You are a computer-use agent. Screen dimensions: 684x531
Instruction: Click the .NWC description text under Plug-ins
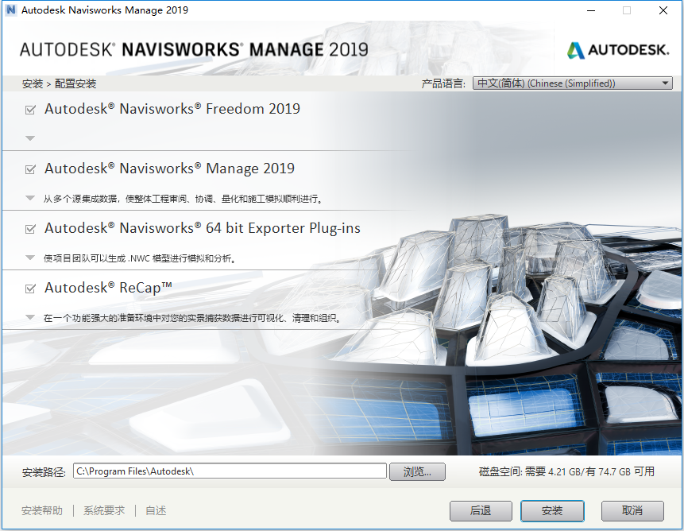[x=140, y=258]
